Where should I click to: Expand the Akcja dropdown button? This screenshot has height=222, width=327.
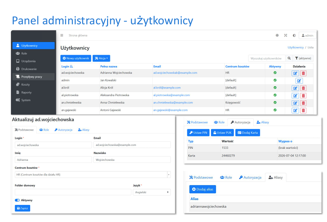pos(101,58)
